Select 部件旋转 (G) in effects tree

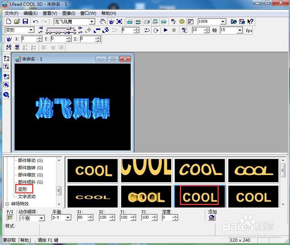(30, 168)
